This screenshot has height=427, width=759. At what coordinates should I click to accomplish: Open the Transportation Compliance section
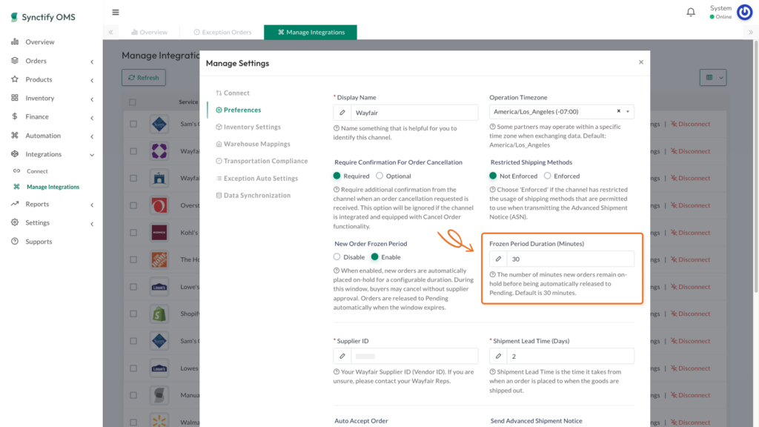(262, 161)
